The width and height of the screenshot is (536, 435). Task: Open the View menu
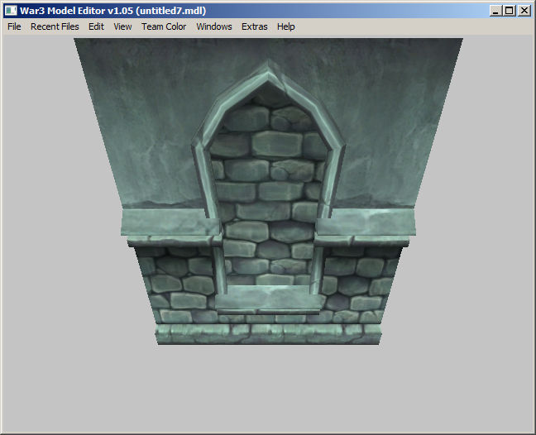(x=122, y=26)
